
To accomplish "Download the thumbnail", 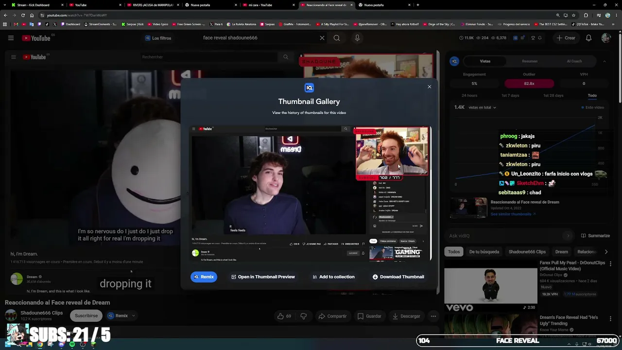I will click(398, 277).
